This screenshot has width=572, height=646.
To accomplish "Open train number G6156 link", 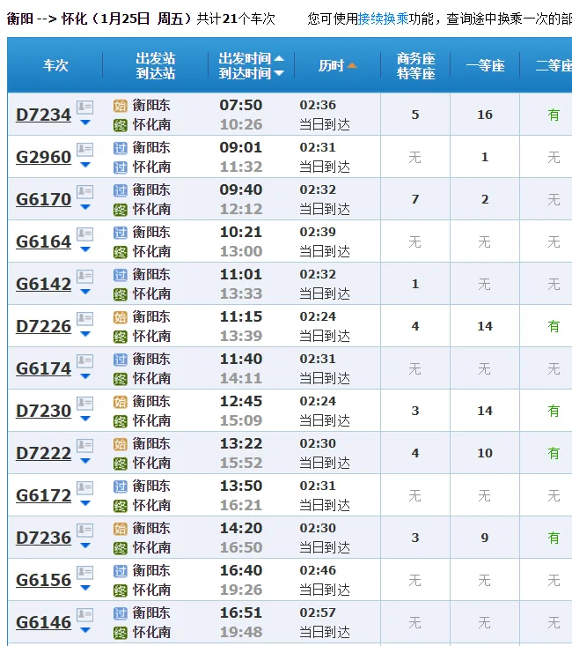I will click(43, 580).
